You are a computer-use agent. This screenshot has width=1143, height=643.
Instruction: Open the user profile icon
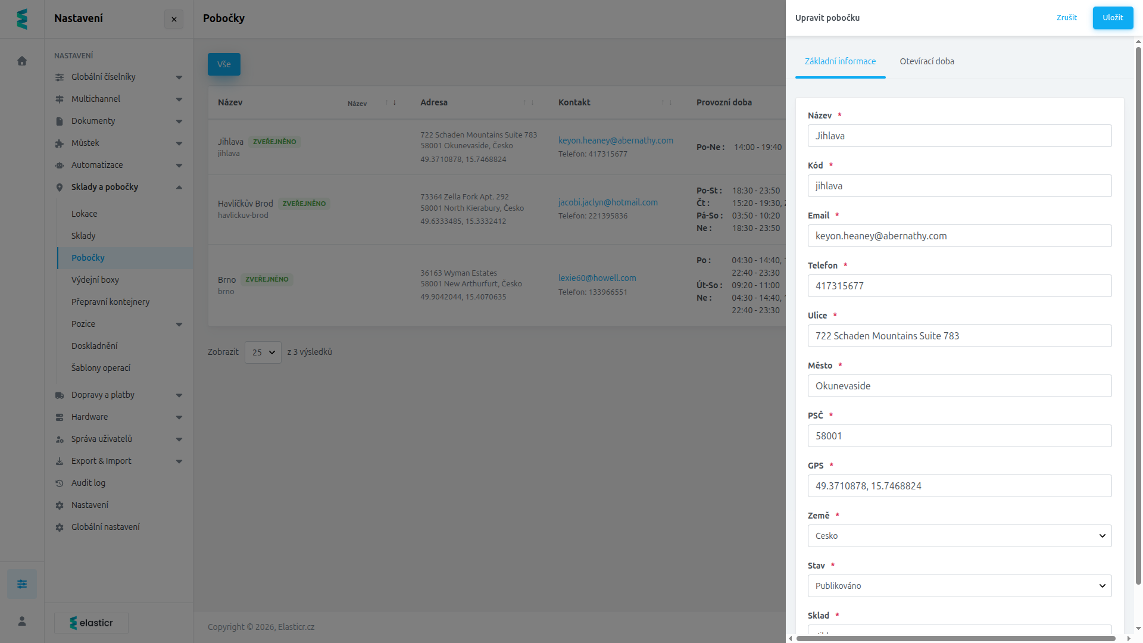click(x=22, y=621)
